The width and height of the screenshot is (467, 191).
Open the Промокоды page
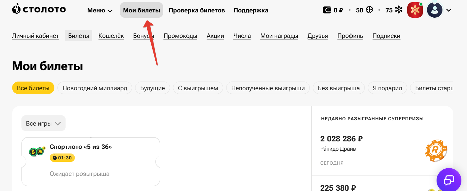[180, 36]
